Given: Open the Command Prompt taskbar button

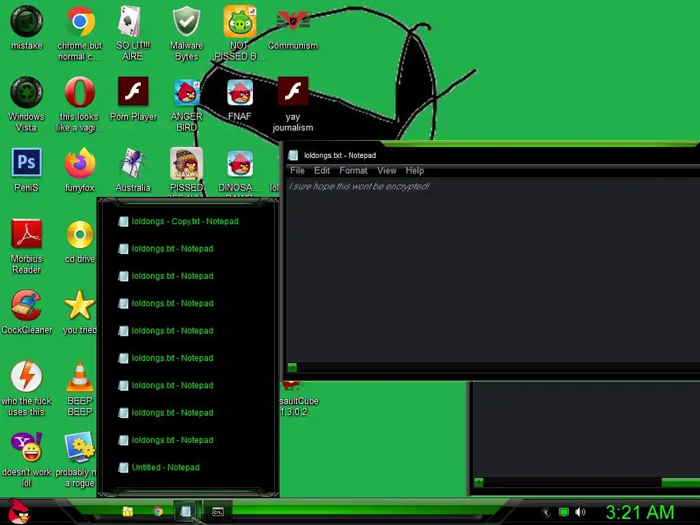Looking at the screenshot, I should [x=217, y=511].
